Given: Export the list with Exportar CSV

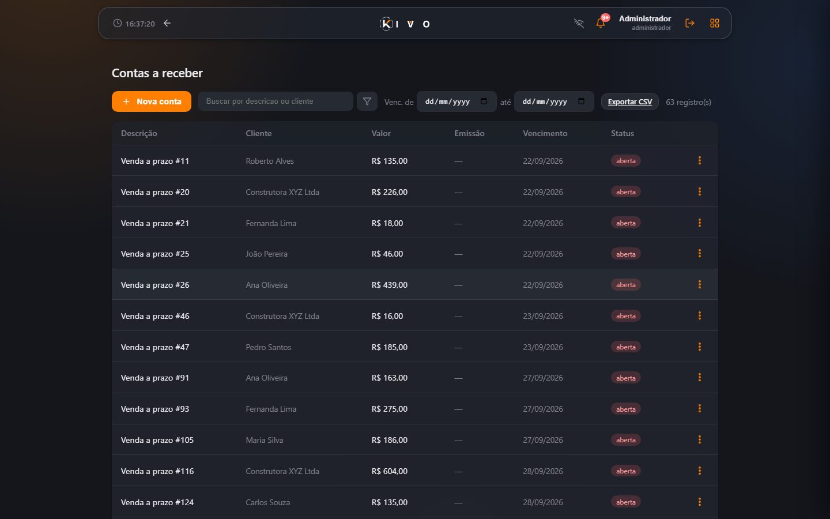Looking at the screenshot, I should [x=630, y=101].
